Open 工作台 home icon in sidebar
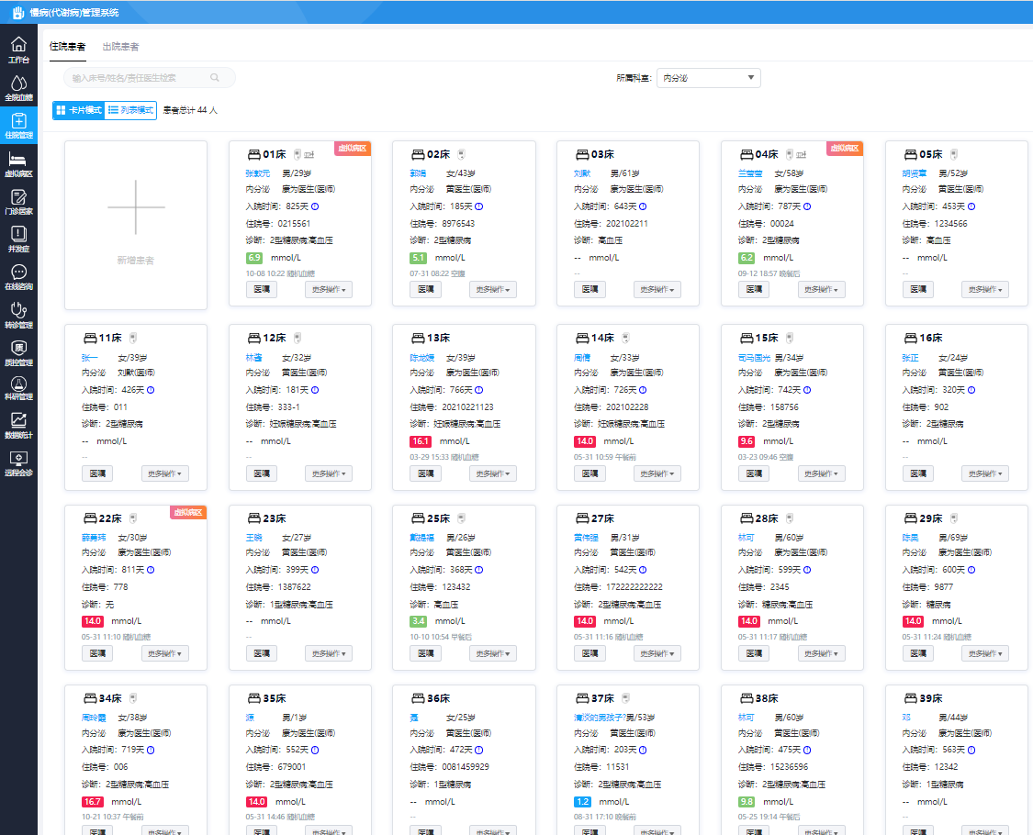The image size is (1033, 835). coord(18,50)
